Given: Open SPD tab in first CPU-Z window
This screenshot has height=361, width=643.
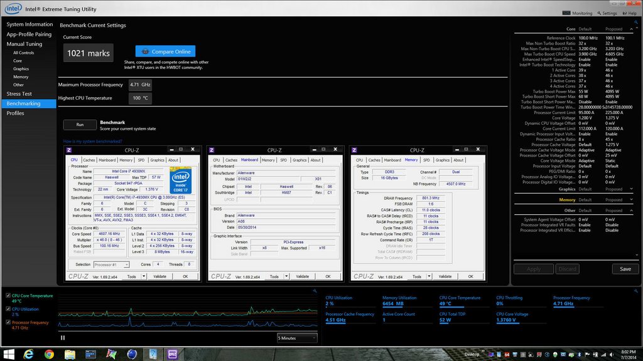Looking at the screenshot, I should (x=141, y=160).
